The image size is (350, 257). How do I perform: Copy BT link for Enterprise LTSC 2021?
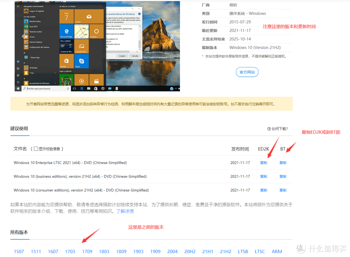[x=283, y=163]
